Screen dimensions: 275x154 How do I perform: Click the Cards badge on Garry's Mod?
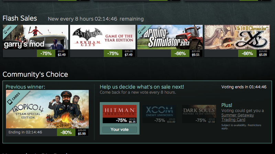[8, 30]
